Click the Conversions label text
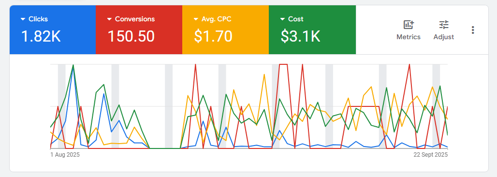This screenshot has height=177, width=497. [x=135, y=19]
